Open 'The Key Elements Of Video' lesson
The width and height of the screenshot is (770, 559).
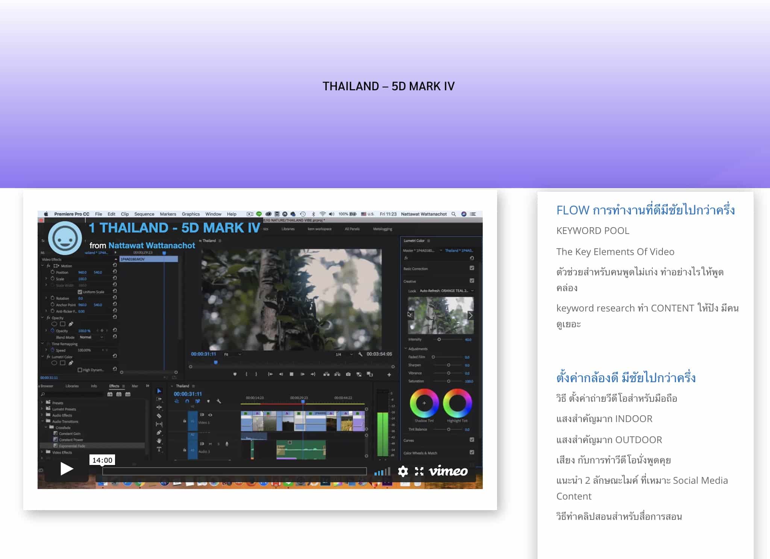tap(615, 252)
